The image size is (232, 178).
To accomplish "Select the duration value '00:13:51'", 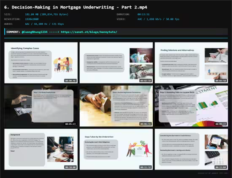I will click(143, 14).
